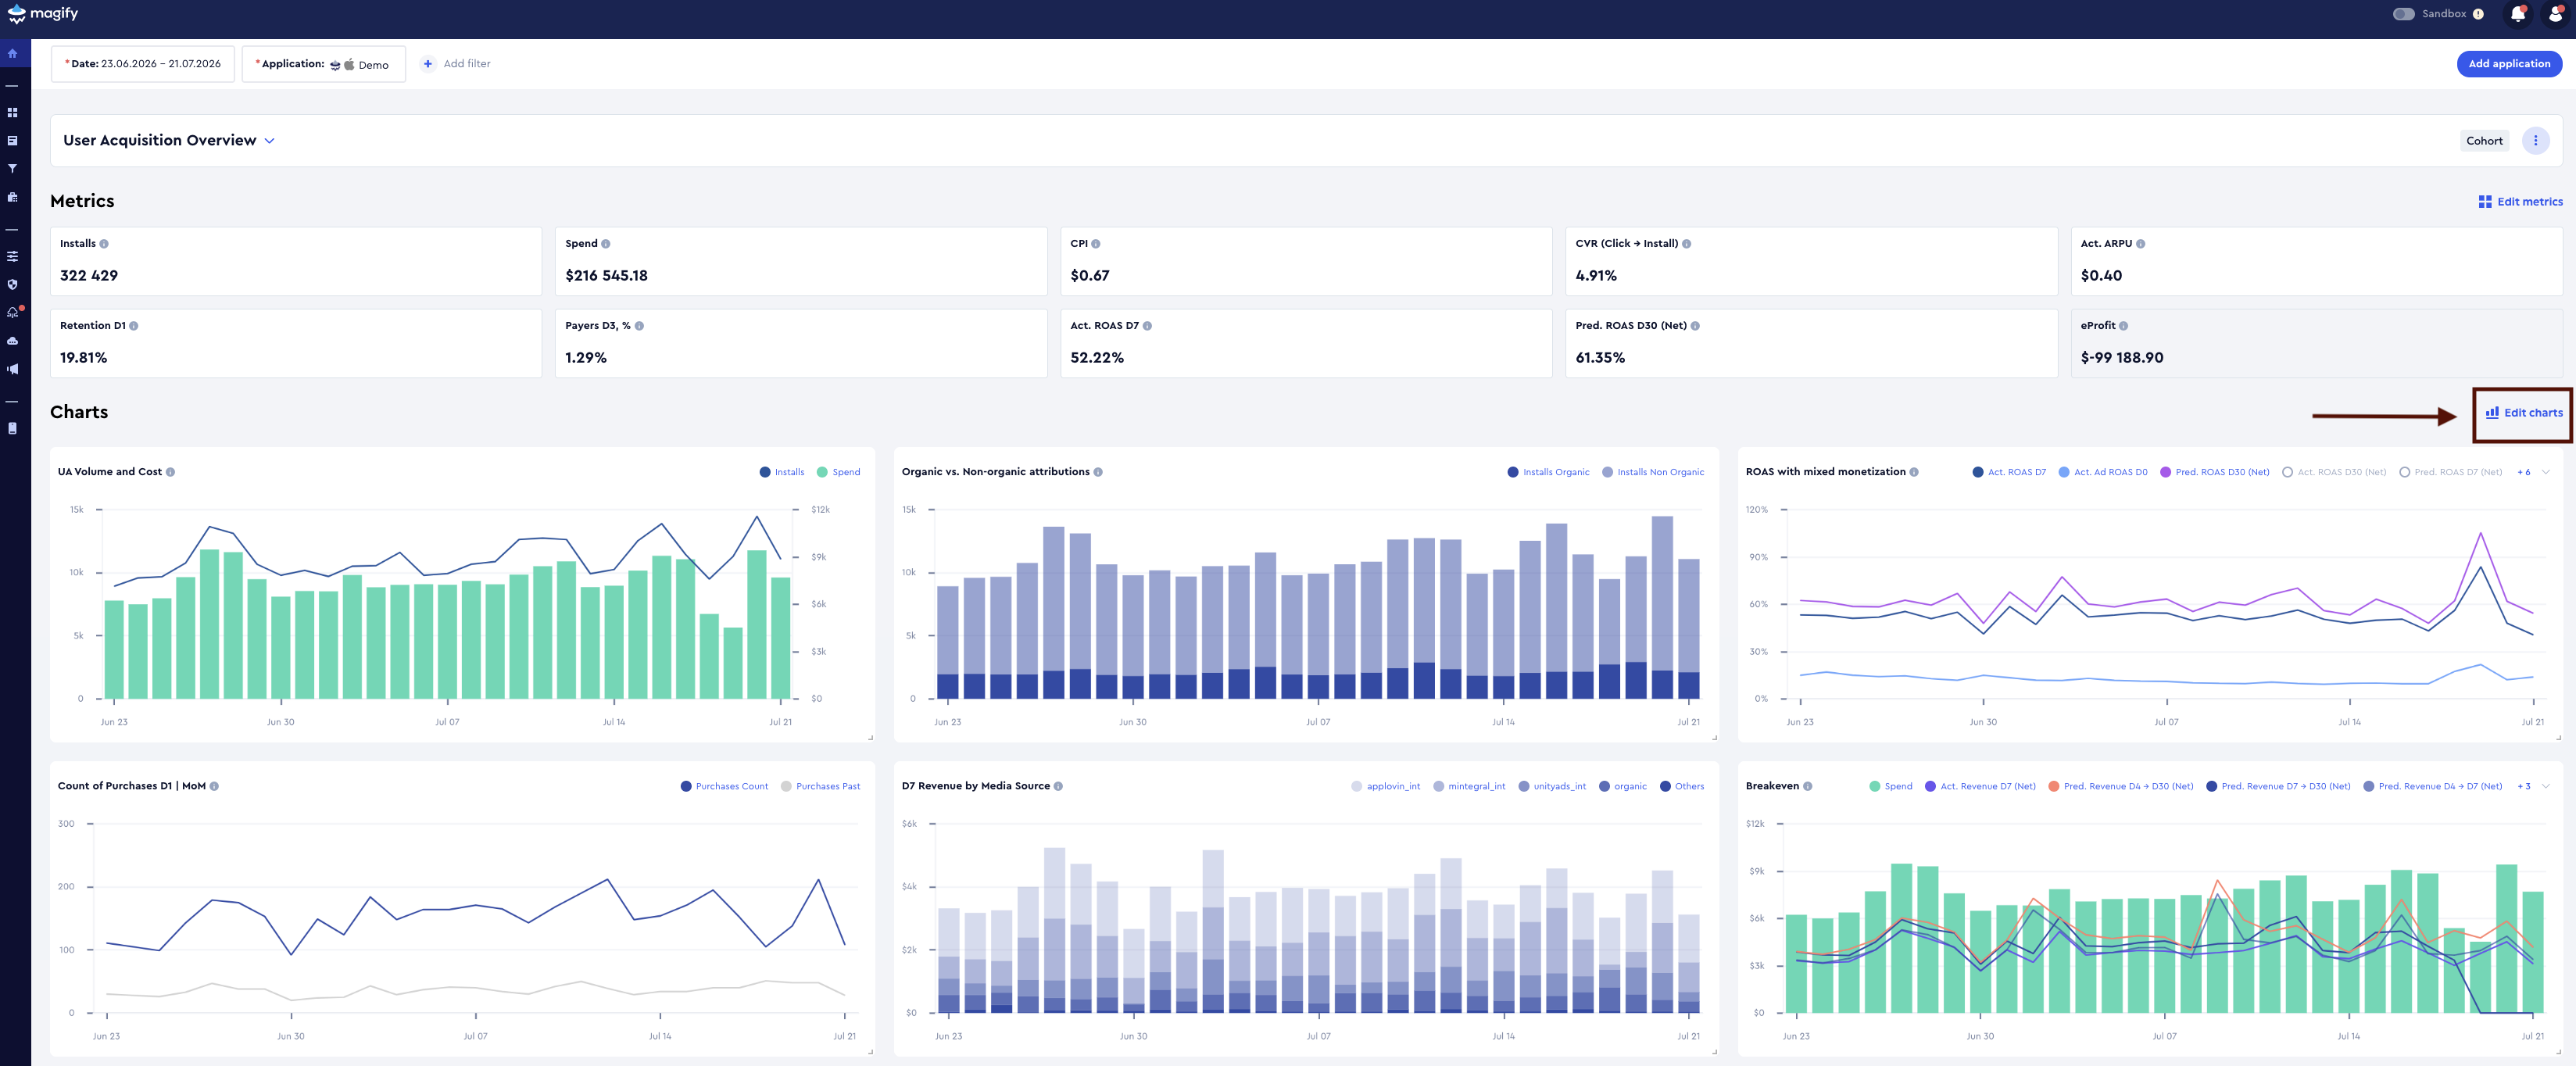Image resolution: width=2576 pixels, height=1066 pixels.
Task: Show the +3 more Breakeven series
Action: click(x=2523, y=786)
